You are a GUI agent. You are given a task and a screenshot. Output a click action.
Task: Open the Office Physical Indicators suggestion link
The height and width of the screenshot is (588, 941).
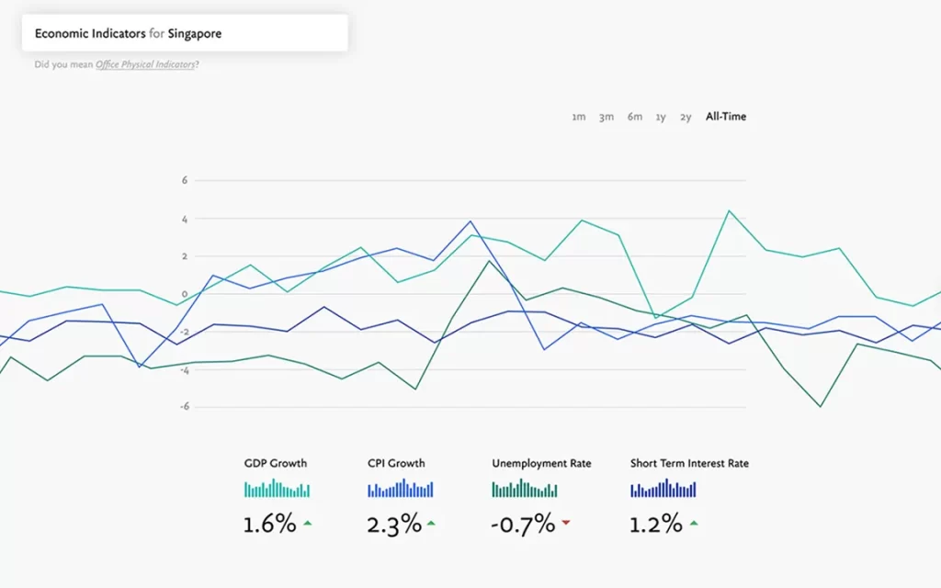point(146,65)
